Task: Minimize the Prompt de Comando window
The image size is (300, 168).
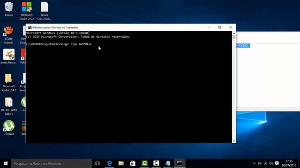Action: 209,28
